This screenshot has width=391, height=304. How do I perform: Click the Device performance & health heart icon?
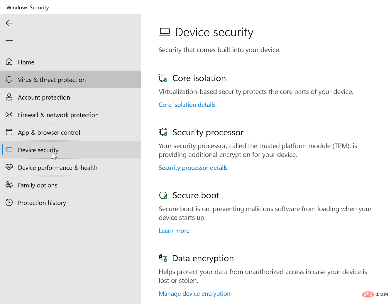pyautogui.click(x=9, y=167)
